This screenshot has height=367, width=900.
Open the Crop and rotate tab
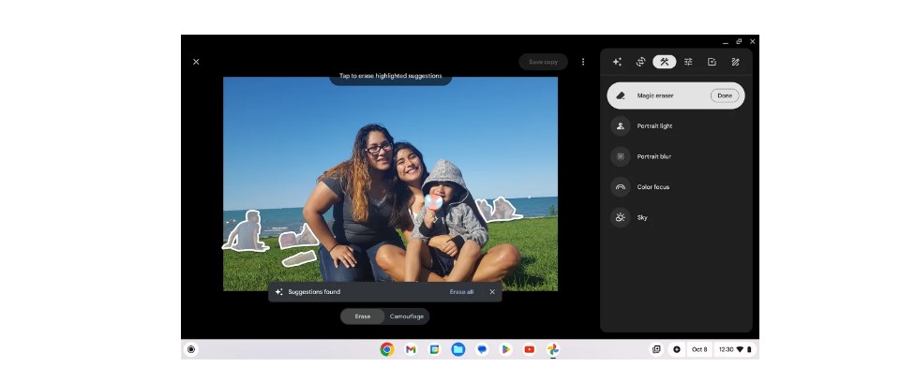[640, 62]
